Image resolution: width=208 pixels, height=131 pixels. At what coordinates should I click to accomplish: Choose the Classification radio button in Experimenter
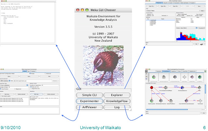(1, 89)
